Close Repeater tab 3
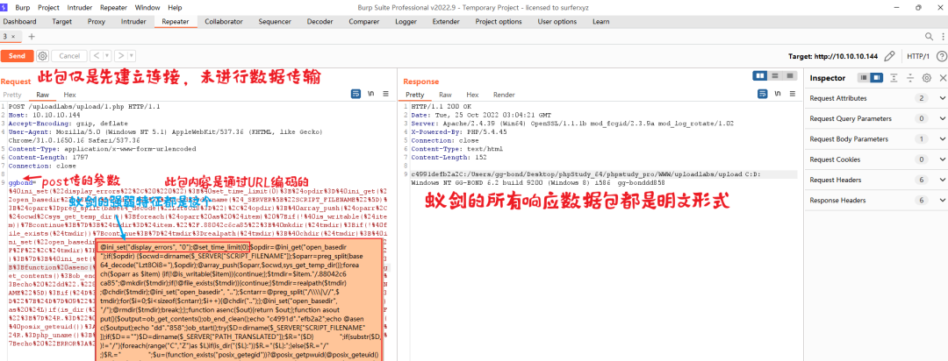Viewport: 948px width, 361px height. coord(12,37)
